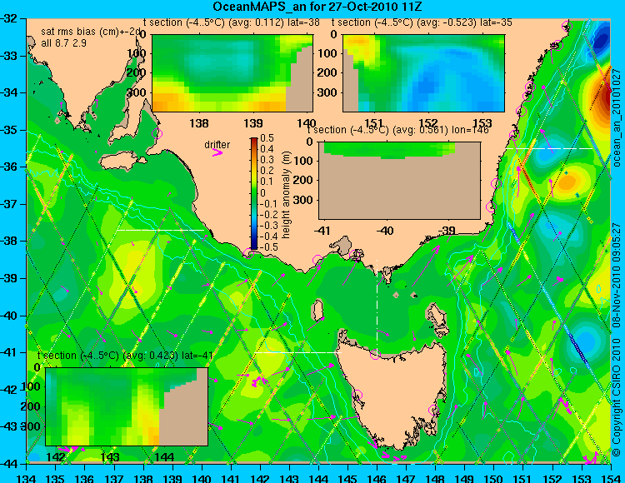Click the 143 label on the lat=-41 inset axis
625x483 pixels.
tap(110, 457)
